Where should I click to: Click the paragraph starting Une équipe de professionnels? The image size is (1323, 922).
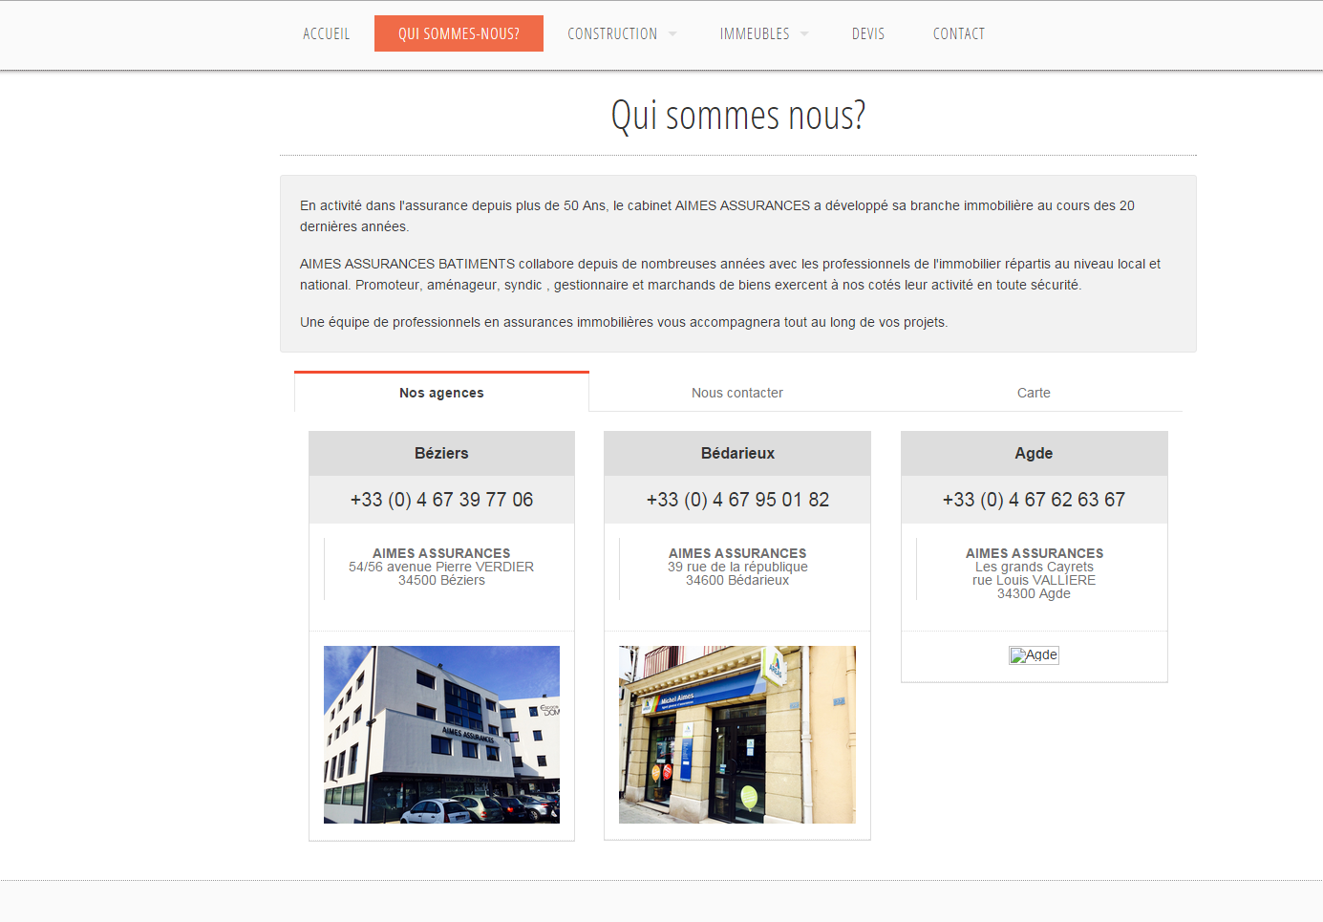coord(624,322)
